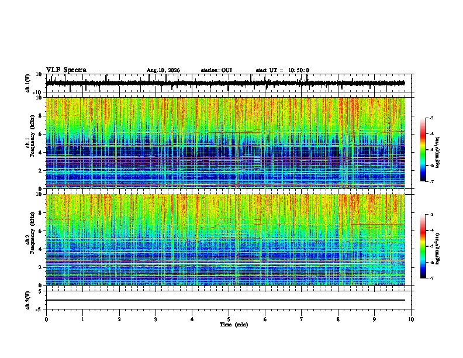Click the time axis tick label "10"
Viewport: 463px width, 358px height.
(x=411, y=319)
